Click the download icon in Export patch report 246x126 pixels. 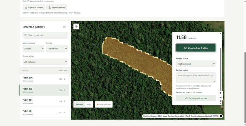[x=186, y=98]
